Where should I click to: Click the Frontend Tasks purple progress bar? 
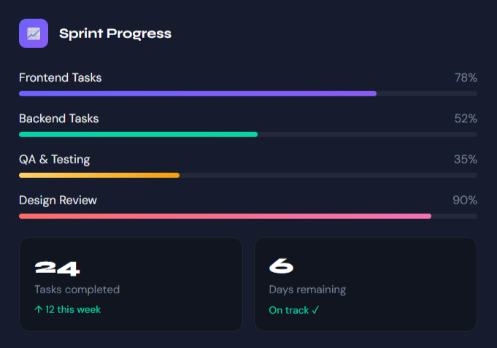[x=198, y=93]
